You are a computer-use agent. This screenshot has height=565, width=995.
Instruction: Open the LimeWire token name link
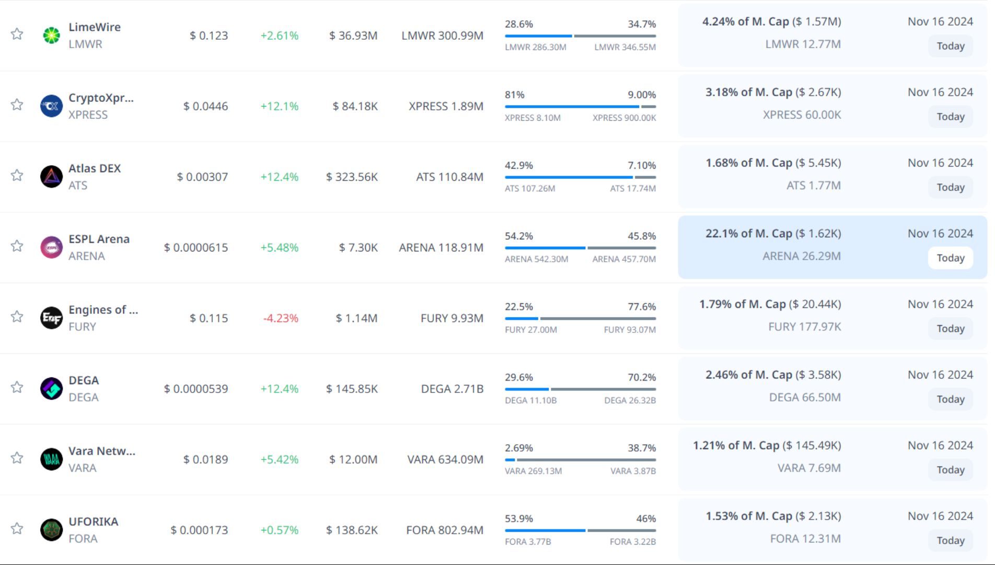pos(95,27)
